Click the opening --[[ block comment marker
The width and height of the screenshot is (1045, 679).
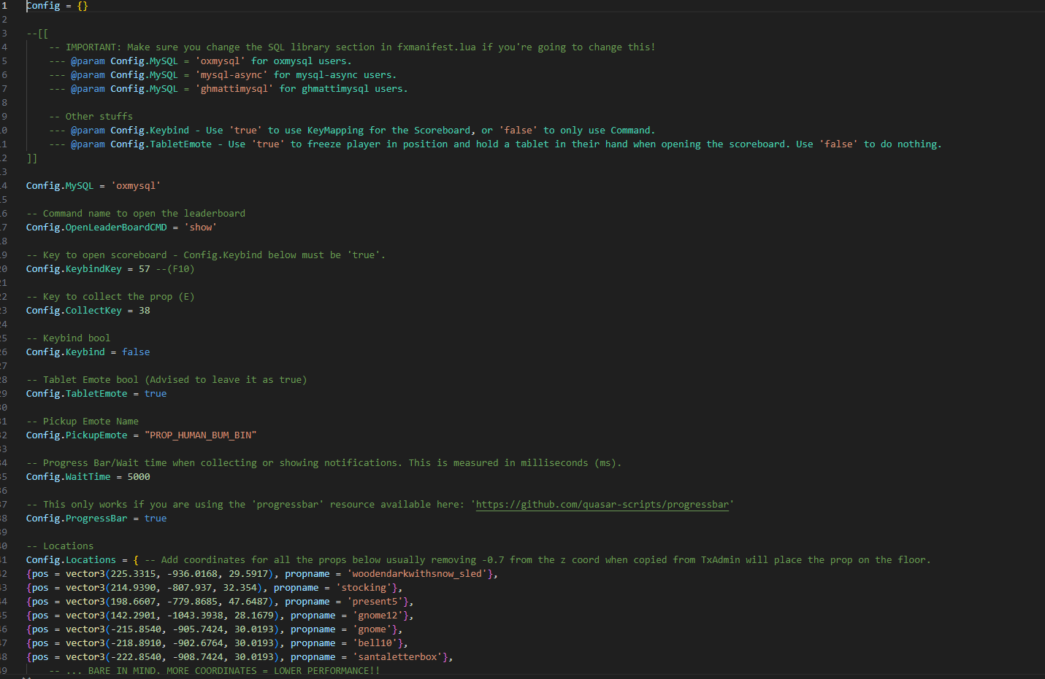[x=37, y=34]
